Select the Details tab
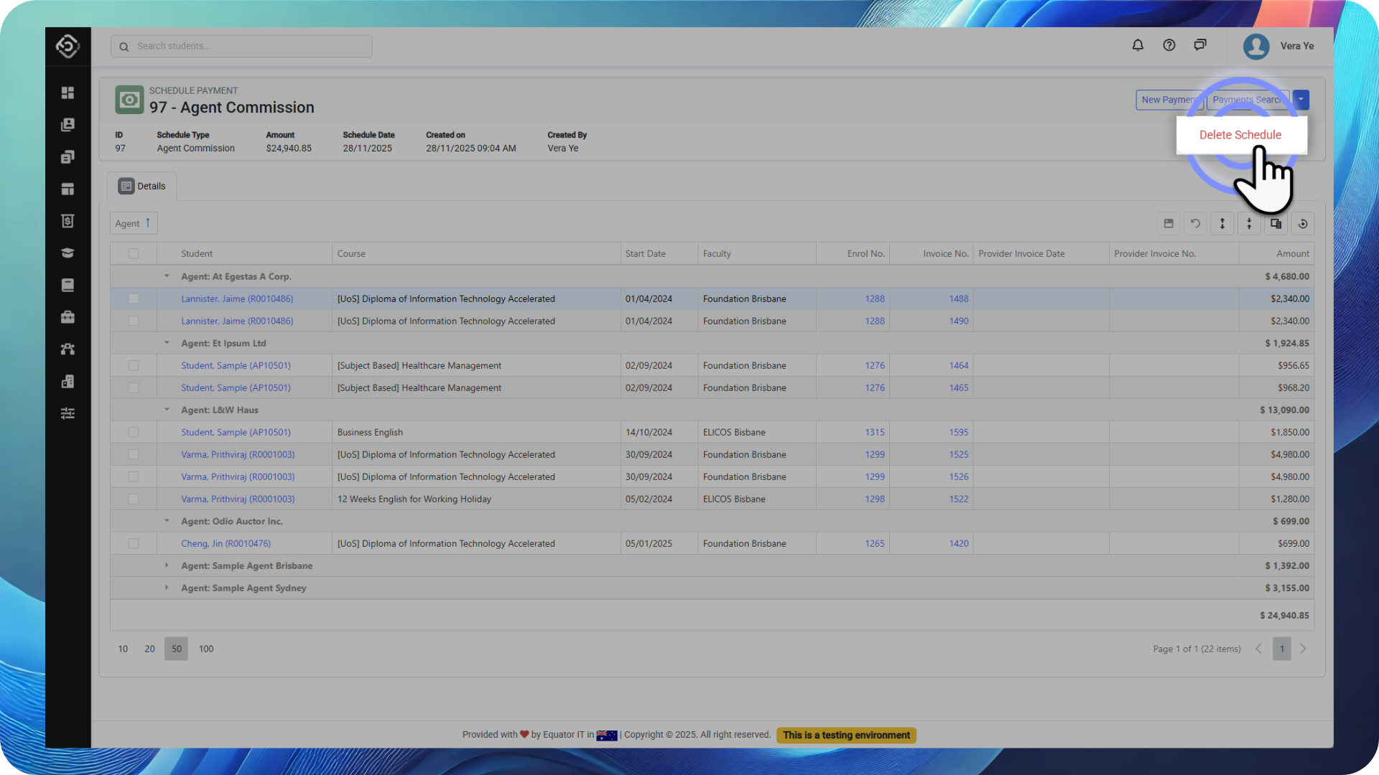 [142, 186]
